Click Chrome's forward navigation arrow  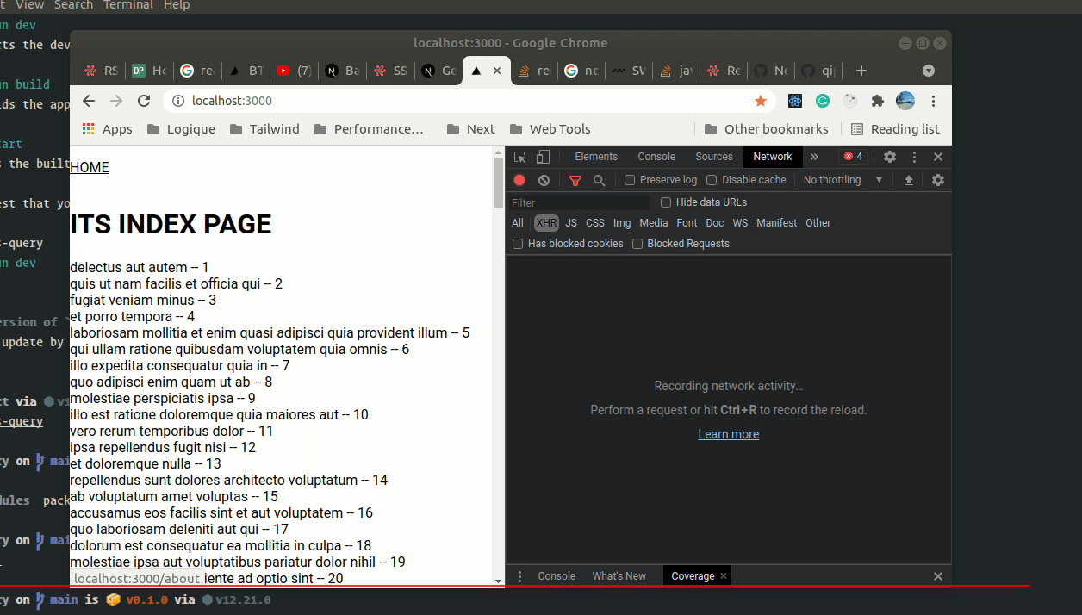tap(116, 101)
